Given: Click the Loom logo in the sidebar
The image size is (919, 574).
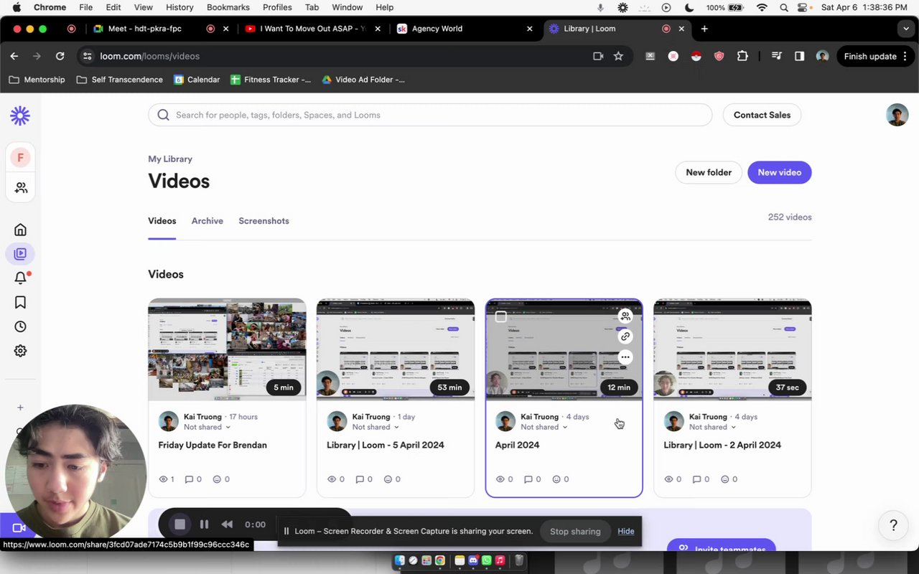Looking at the screenshot, I should click(20, 116).
